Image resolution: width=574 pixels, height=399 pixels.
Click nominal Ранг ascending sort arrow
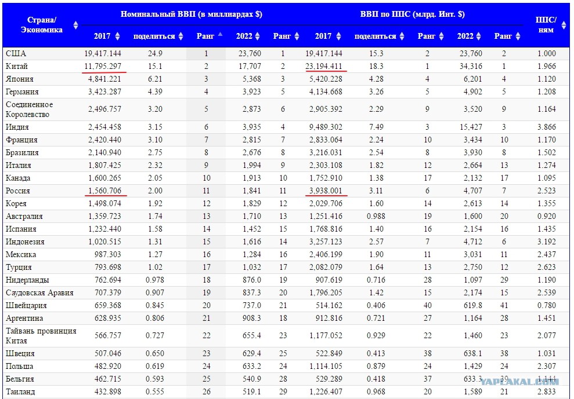coord(220,35)
